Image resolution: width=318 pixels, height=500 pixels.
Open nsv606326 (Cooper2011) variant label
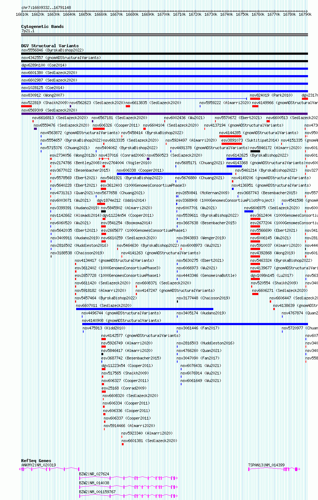[116, 126]
